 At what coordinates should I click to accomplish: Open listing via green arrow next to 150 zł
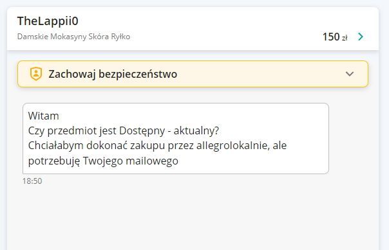point(361,37)
